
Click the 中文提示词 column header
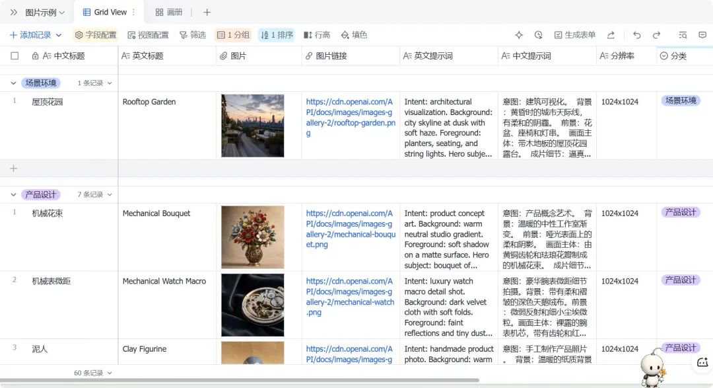[547, 56]
